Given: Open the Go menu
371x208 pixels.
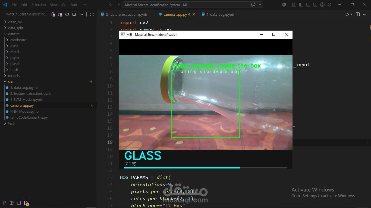Looking at the screenshot, I should [x=64, y=5].
